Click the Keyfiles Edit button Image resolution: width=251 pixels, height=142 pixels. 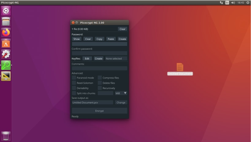[87, 59]
